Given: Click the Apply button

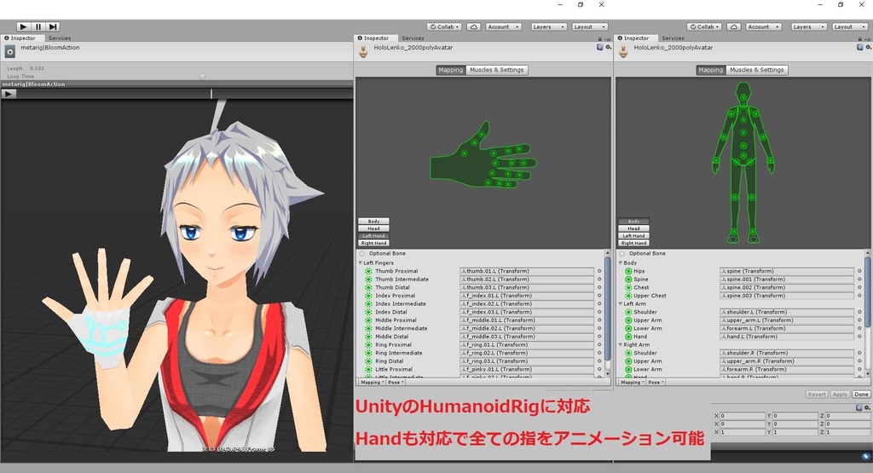Looking at the screenshot, I should 840,394.
